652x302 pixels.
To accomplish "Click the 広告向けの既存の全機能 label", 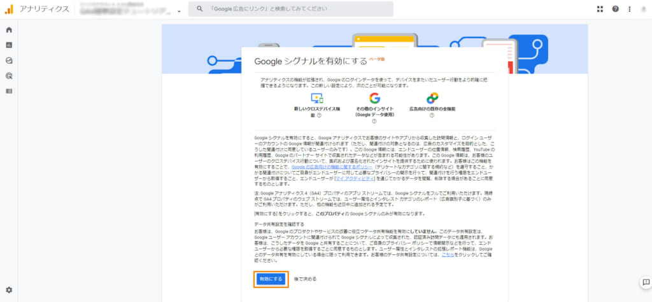I will click(x=432, y=109).
